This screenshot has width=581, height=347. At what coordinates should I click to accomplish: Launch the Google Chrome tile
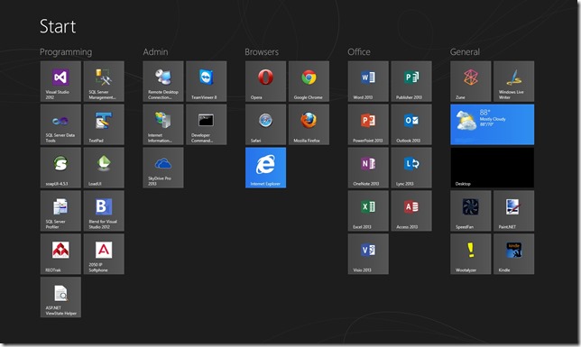[x=309, y=81]
